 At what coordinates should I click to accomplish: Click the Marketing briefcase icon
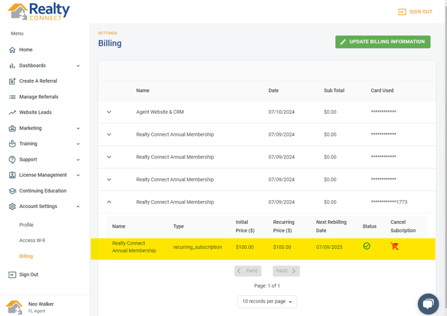click(12, 128)
